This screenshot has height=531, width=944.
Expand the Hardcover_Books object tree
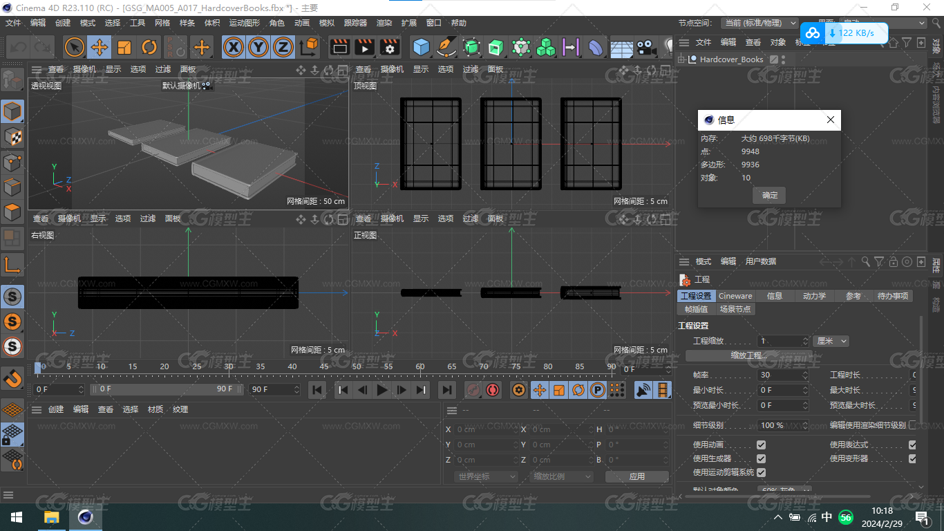(x=681, y=59)
